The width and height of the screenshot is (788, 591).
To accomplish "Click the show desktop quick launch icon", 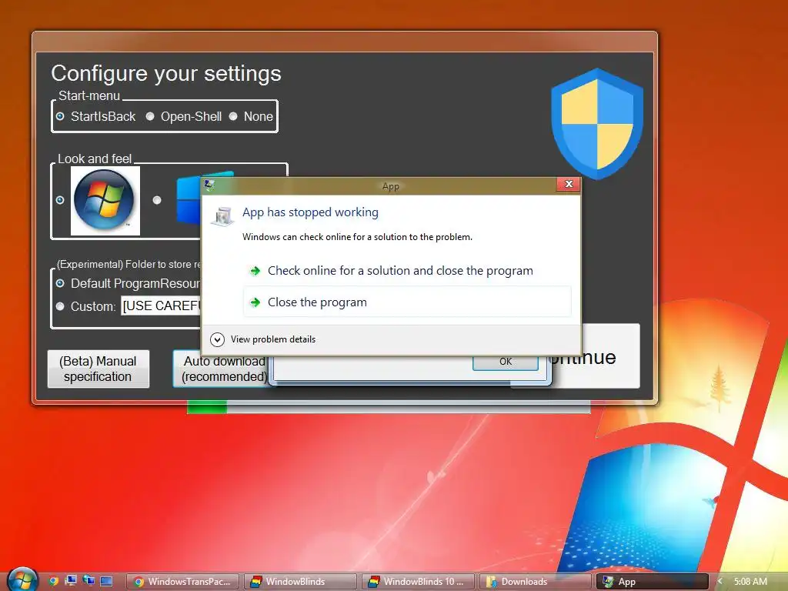I will [x=106, y=582].
